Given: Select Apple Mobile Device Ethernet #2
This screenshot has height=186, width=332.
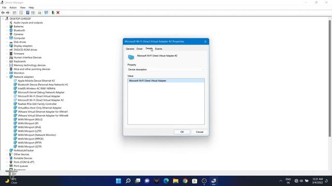Looking at the screenshot, I should pyautogui.click(x=36, y=81).
